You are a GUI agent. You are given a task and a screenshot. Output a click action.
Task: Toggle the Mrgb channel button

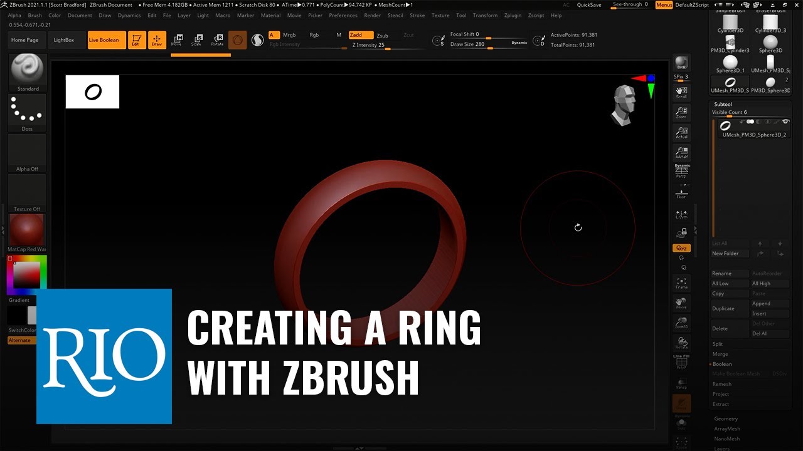pos(289,35)
